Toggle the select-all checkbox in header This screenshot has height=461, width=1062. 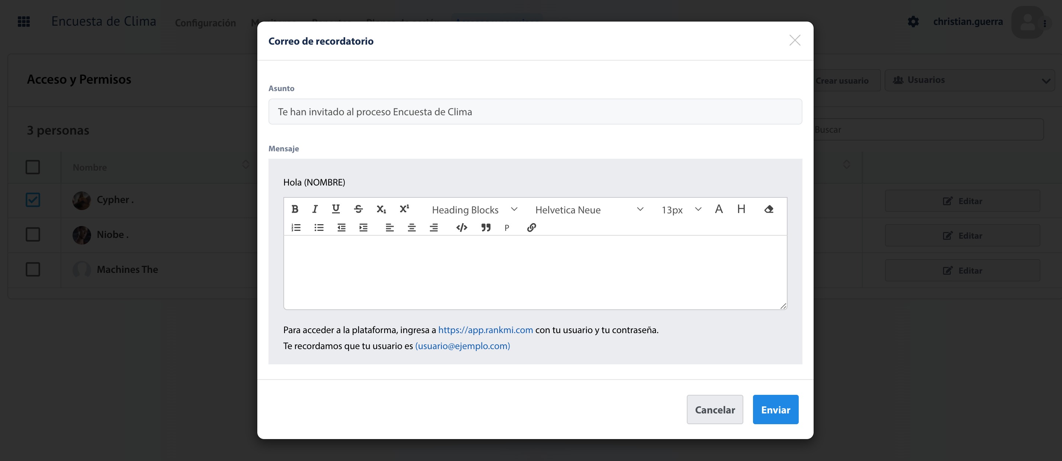tap(33, 167)
